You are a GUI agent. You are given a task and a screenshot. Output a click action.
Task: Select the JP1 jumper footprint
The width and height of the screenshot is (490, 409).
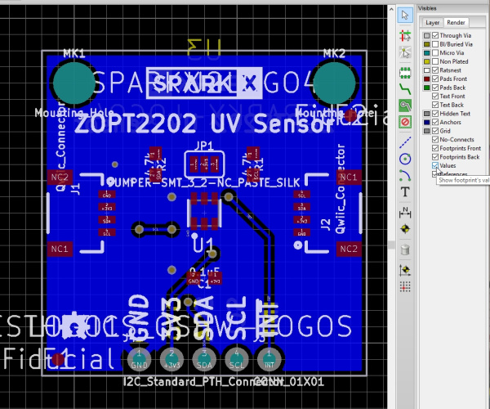[x=204, y=164]
